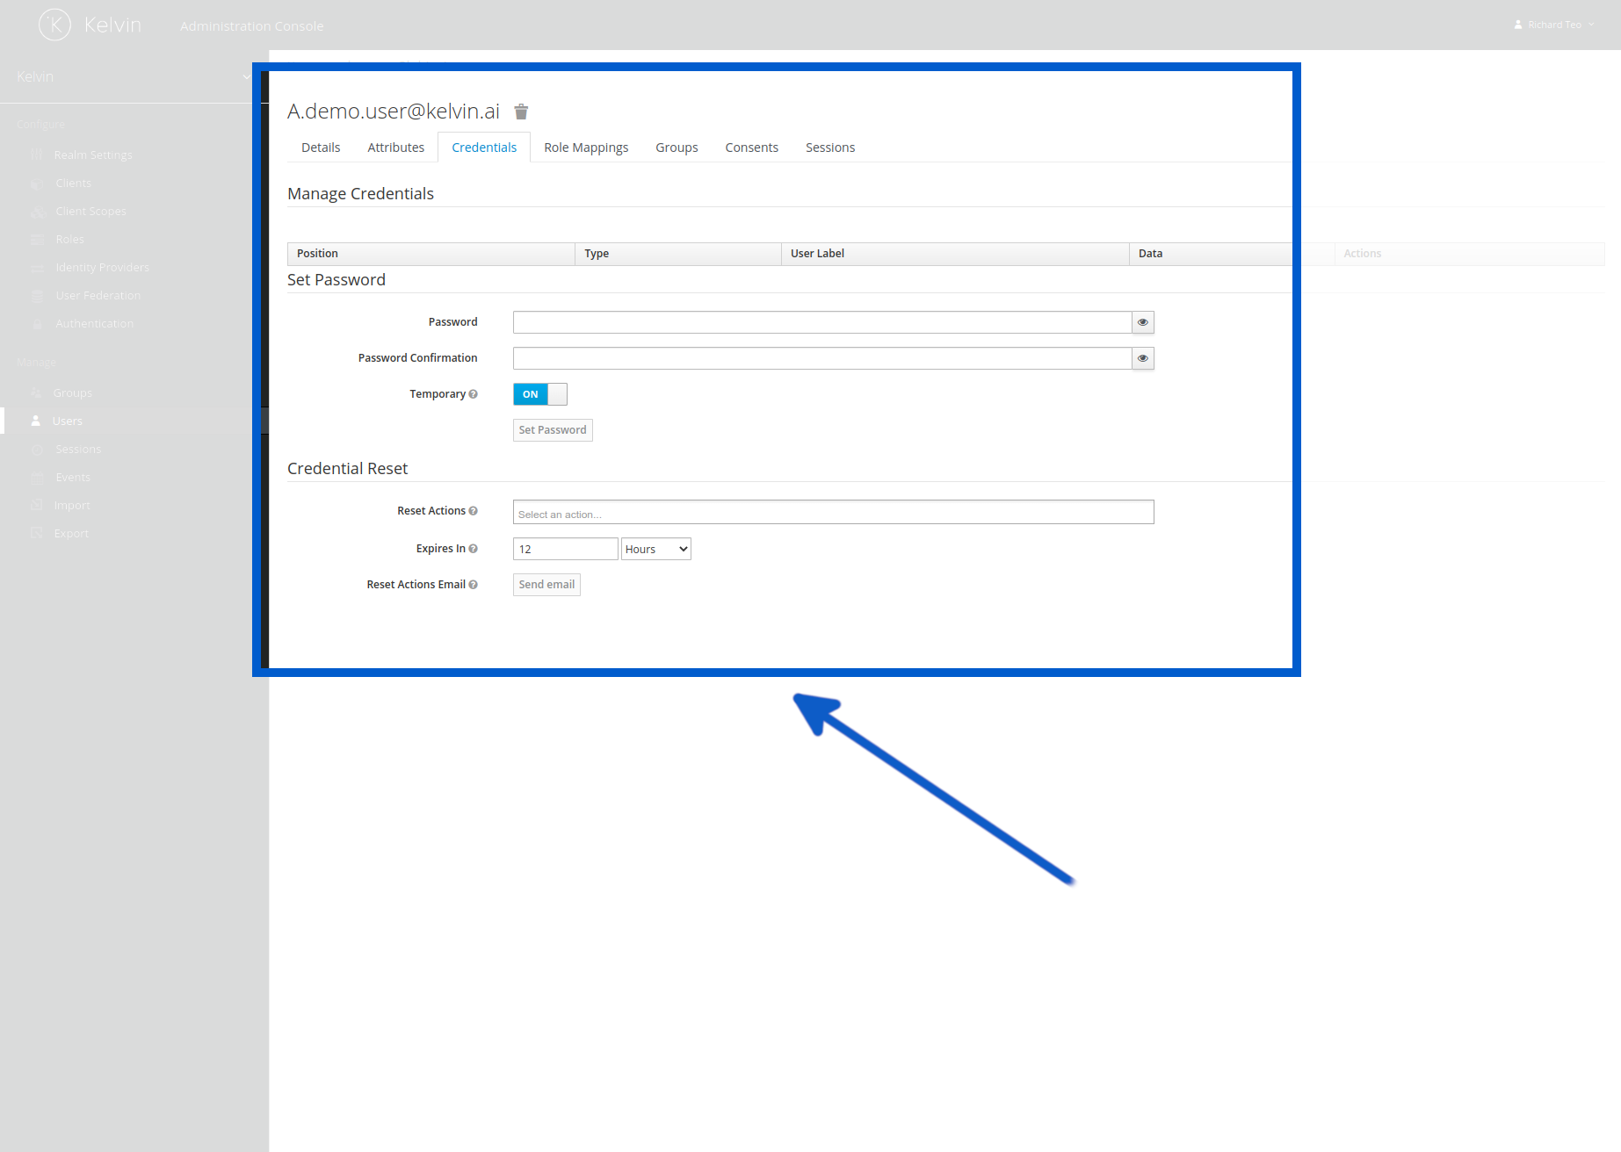
Task: Toggle Temporary password off
Action: tap(539, 394)
